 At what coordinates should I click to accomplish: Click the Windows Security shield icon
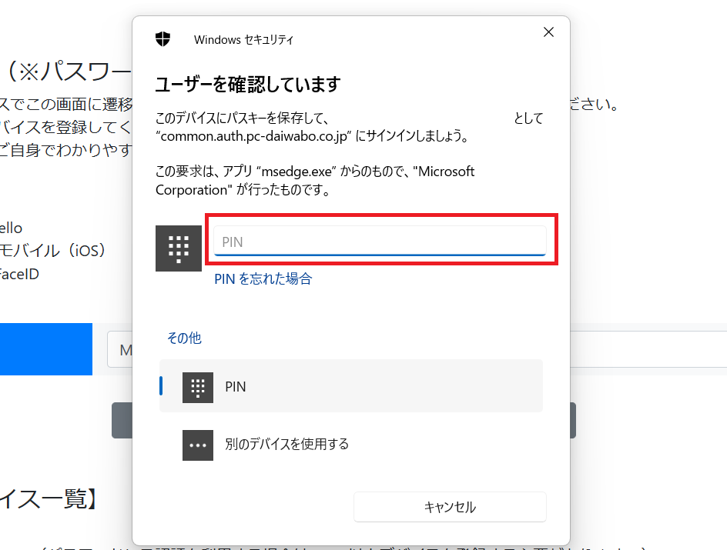162,39
